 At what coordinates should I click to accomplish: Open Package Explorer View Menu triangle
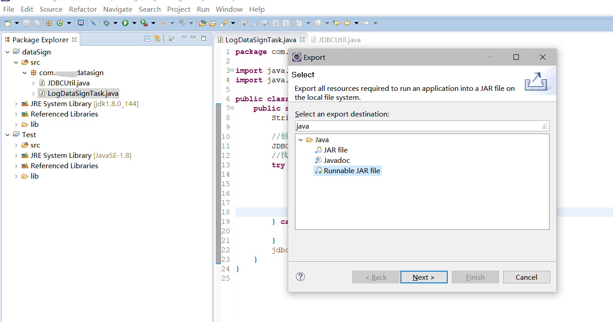tap(184, 38)
